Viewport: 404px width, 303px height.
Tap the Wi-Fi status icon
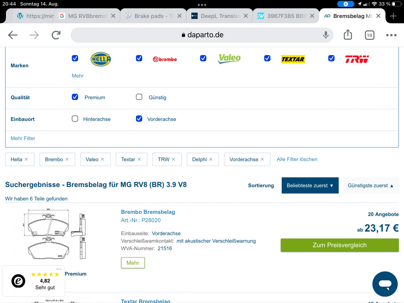coord(374,4)
